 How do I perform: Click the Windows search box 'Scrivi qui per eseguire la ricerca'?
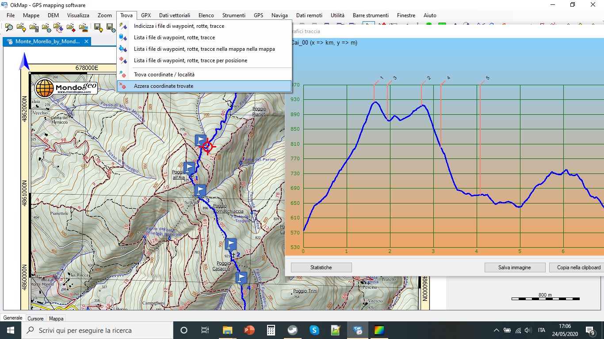97,330
